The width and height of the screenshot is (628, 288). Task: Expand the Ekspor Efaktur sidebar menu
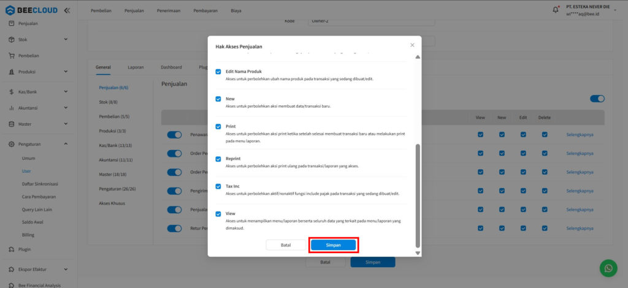pos(66,270)
